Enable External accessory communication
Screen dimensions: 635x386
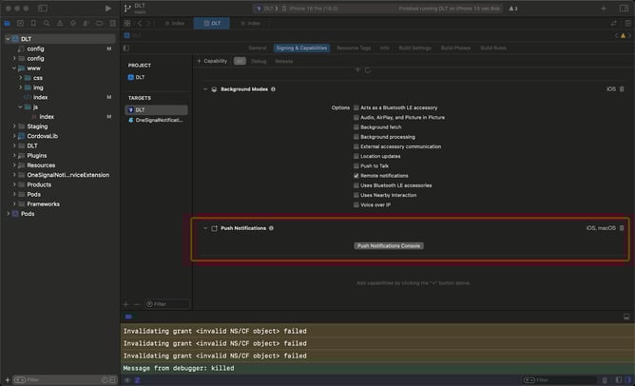[x=356, y=146]
